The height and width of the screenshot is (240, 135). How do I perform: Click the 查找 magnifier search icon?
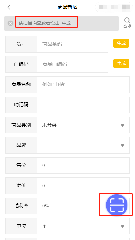(127, 23)
